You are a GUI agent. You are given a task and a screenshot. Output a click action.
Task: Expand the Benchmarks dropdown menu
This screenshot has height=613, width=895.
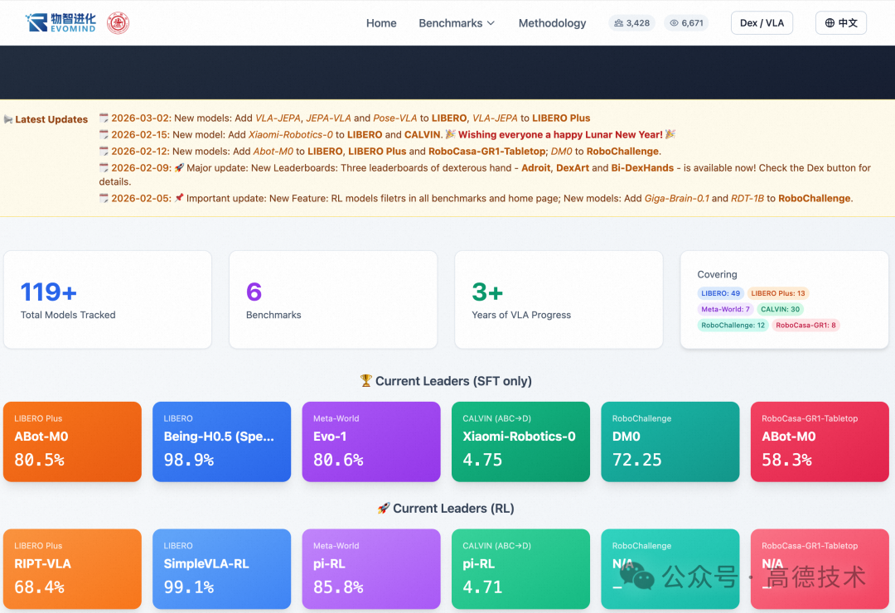click(x=457, y=23)
